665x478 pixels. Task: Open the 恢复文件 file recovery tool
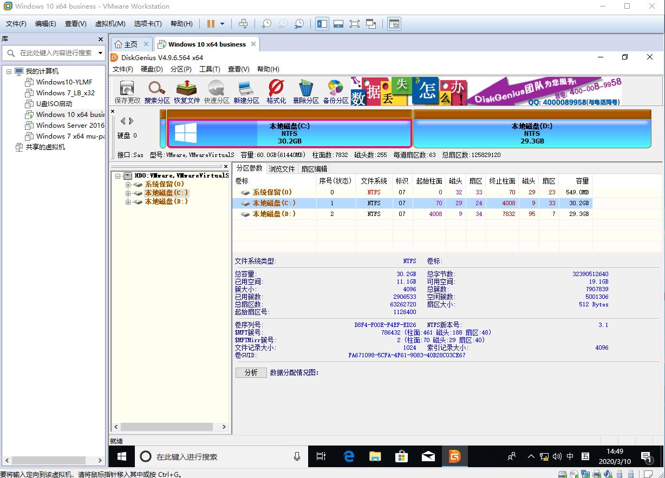[187, 90]
